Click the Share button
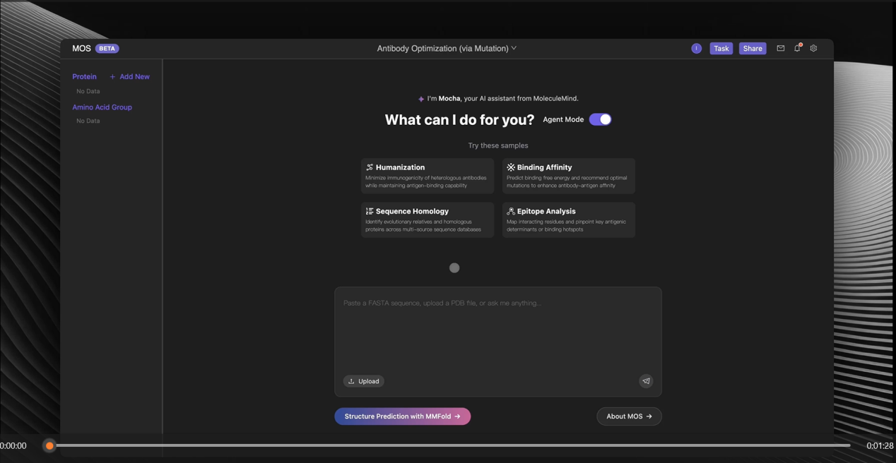This screenshot has height=463, width=896. (x=753, y=49)
